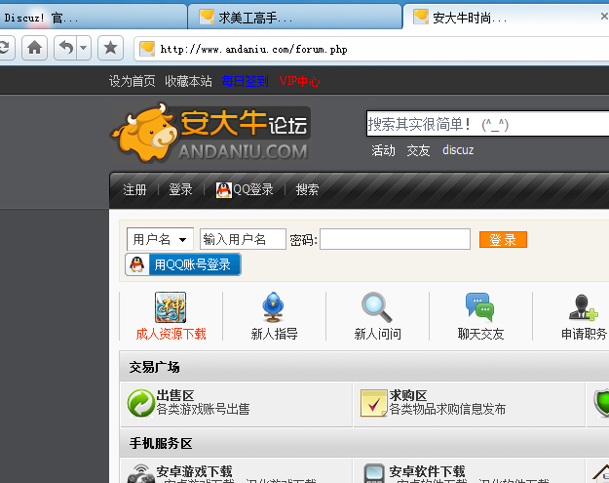Open the 求购区 forum link
The width and height of the screenshot is (609, 483).
(408, 395)
